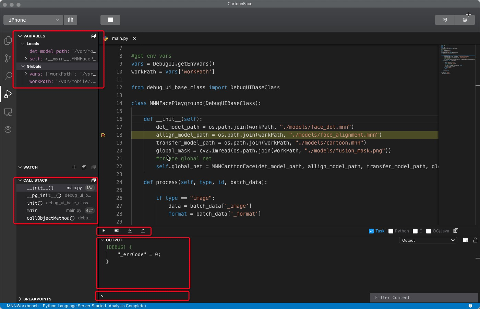480x309 pixels.
Task: Select the main.py editor tab
Action: click(x=120, y=38)
